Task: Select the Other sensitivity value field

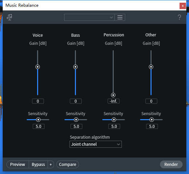Action: pos(152,127)
